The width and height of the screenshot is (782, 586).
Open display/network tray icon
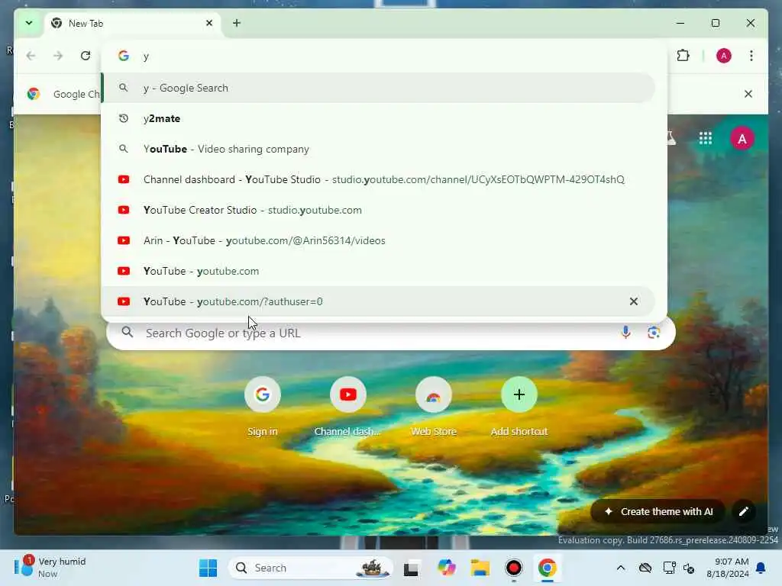669,568
